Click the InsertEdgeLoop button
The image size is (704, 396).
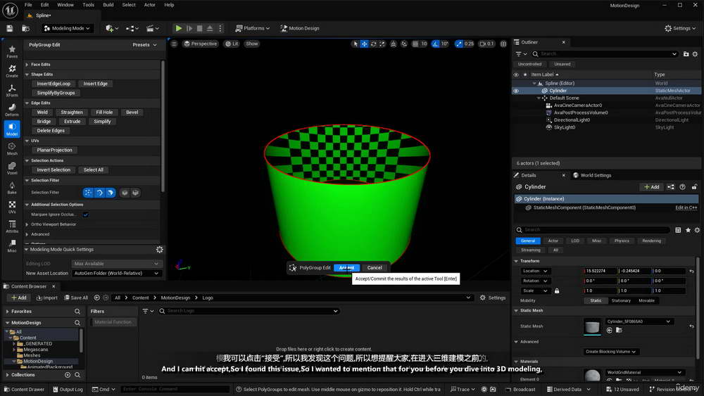54,84
